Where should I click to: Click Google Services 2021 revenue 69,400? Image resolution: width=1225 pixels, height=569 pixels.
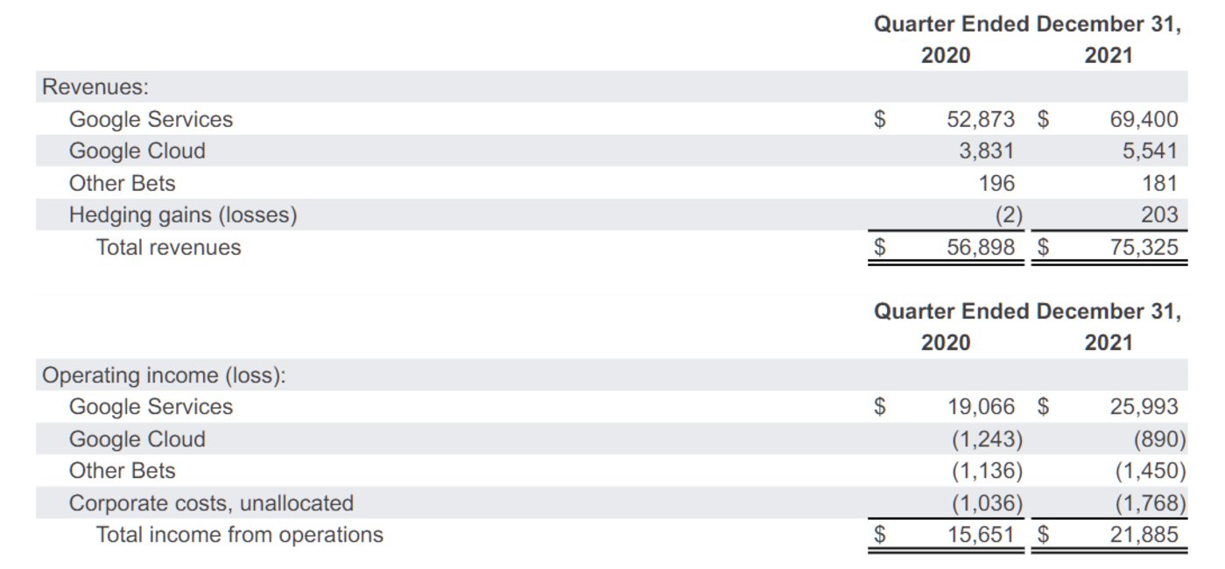point(1144,119)
